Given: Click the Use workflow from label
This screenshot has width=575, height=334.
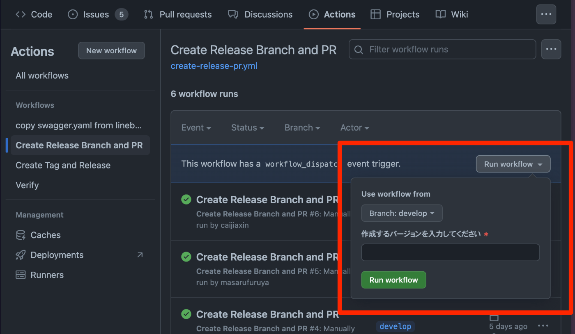Looking at the screenshot, I should tap(396, 194).
